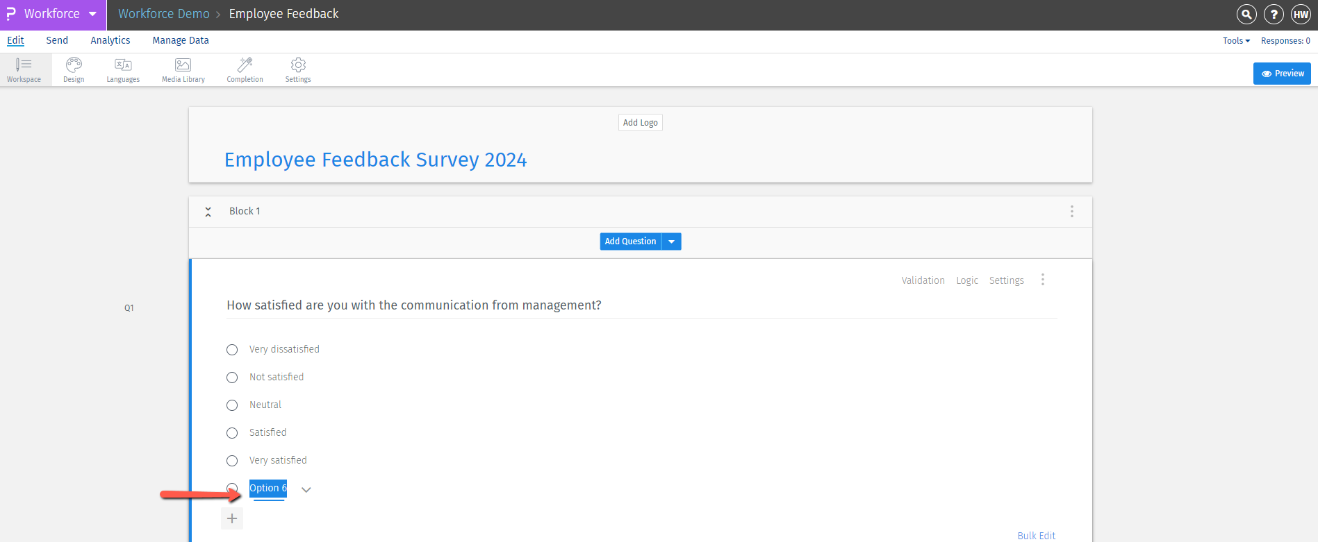Click the search magnifier icon
The image size is (1318, 542).
[x=1246, y=14]
